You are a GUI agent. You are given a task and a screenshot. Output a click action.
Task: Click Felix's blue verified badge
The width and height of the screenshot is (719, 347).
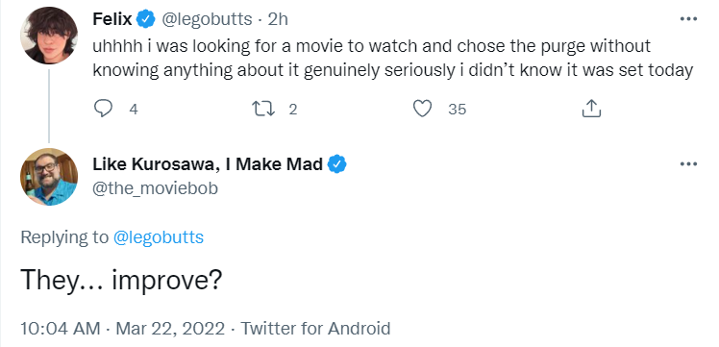point(146,19)
